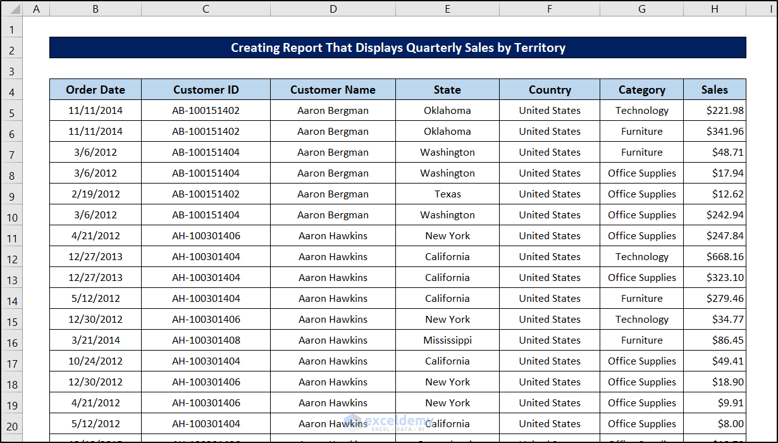This screenshot has height=443, width=778.
Task: Click the Furniture cell in row 6
Action: coord(641,131)
